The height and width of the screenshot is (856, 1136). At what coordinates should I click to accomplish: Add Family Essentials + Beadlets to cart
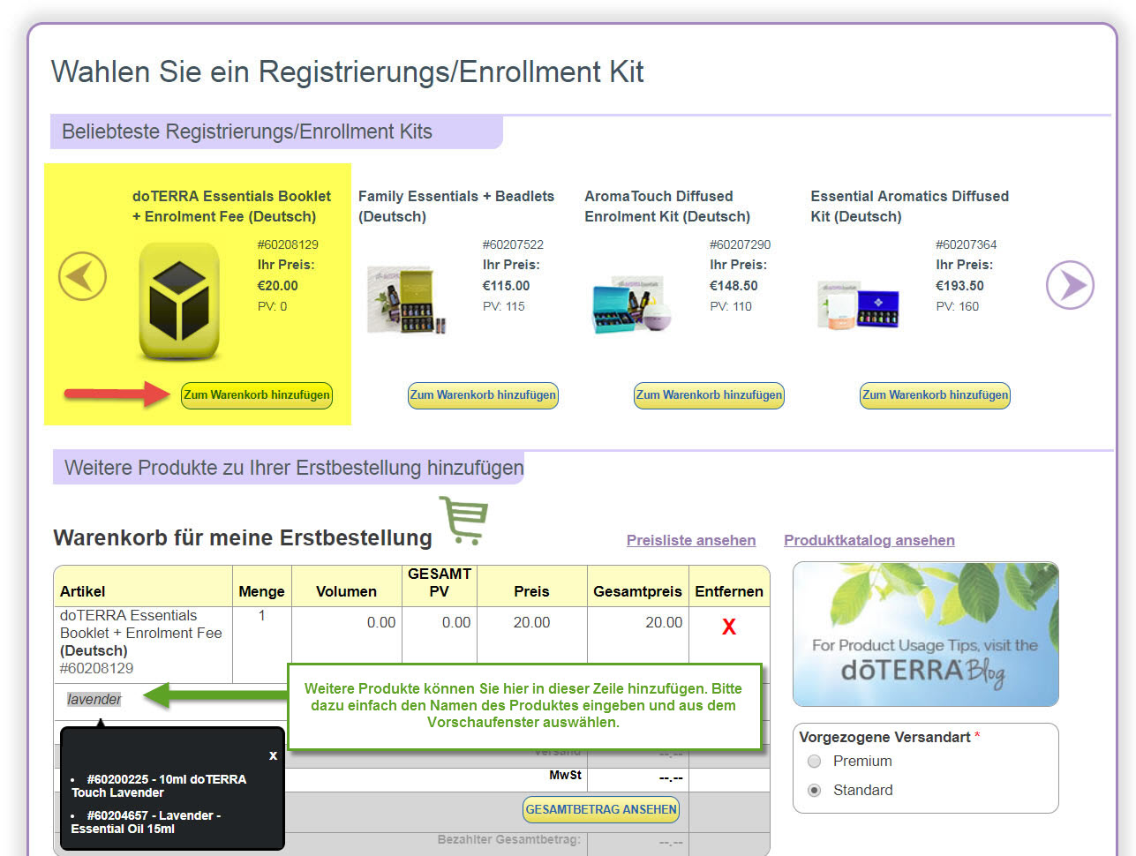point(483,394)
